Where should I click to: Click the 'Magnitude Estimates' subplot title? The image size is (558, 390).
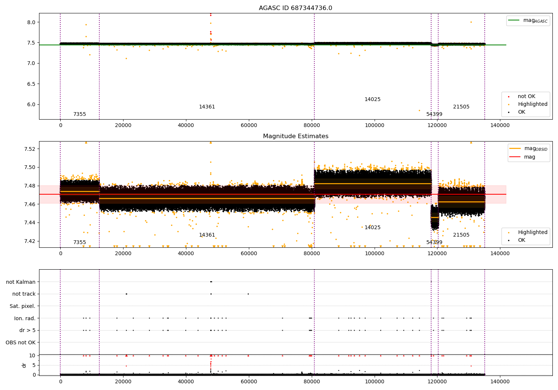[x=295, y=136]
